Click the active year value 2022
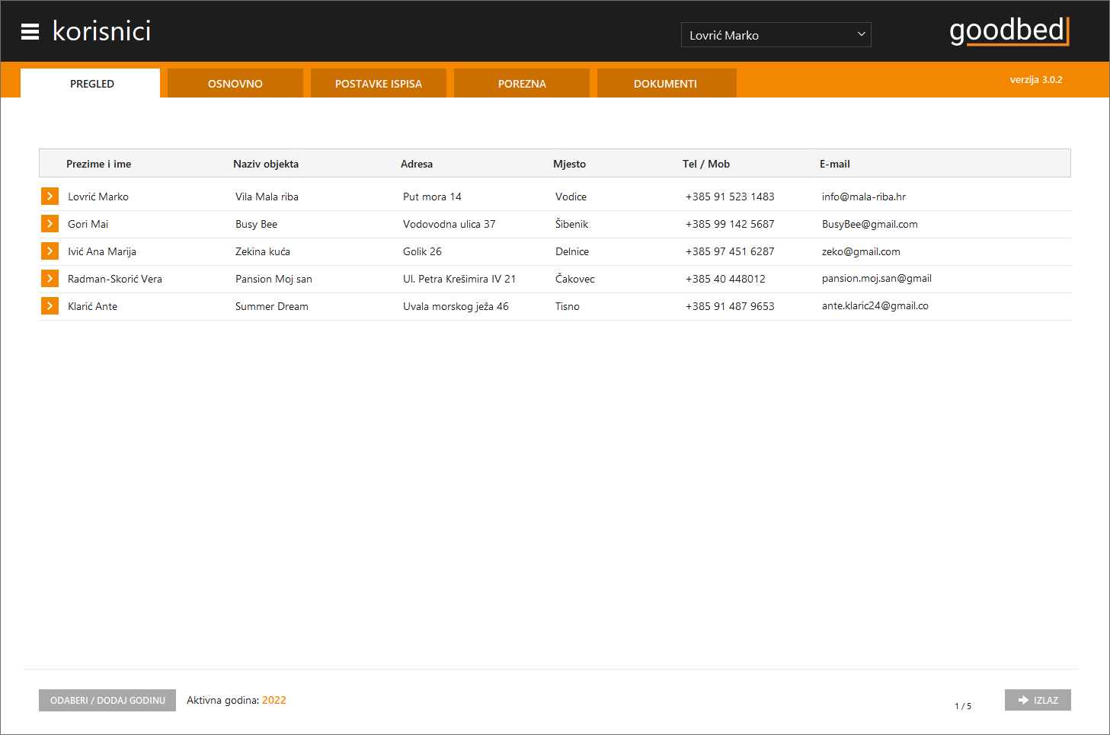Image resolution: width=1110 pixels, height=735 pixels. (x=274, y=700)
